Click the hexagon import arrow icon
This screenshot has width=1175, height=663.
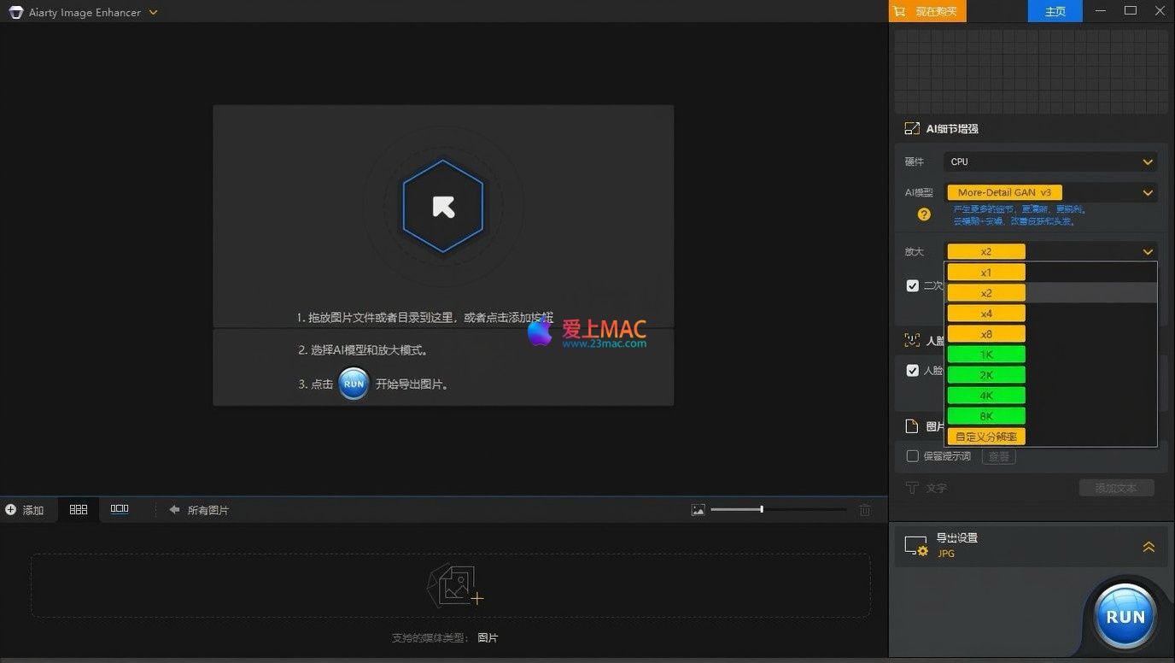443,207
